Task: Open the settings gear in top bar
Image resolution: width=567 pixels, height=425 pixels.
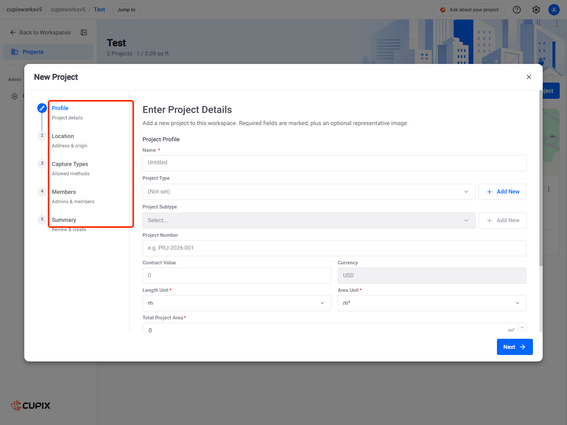Action: 536,10
